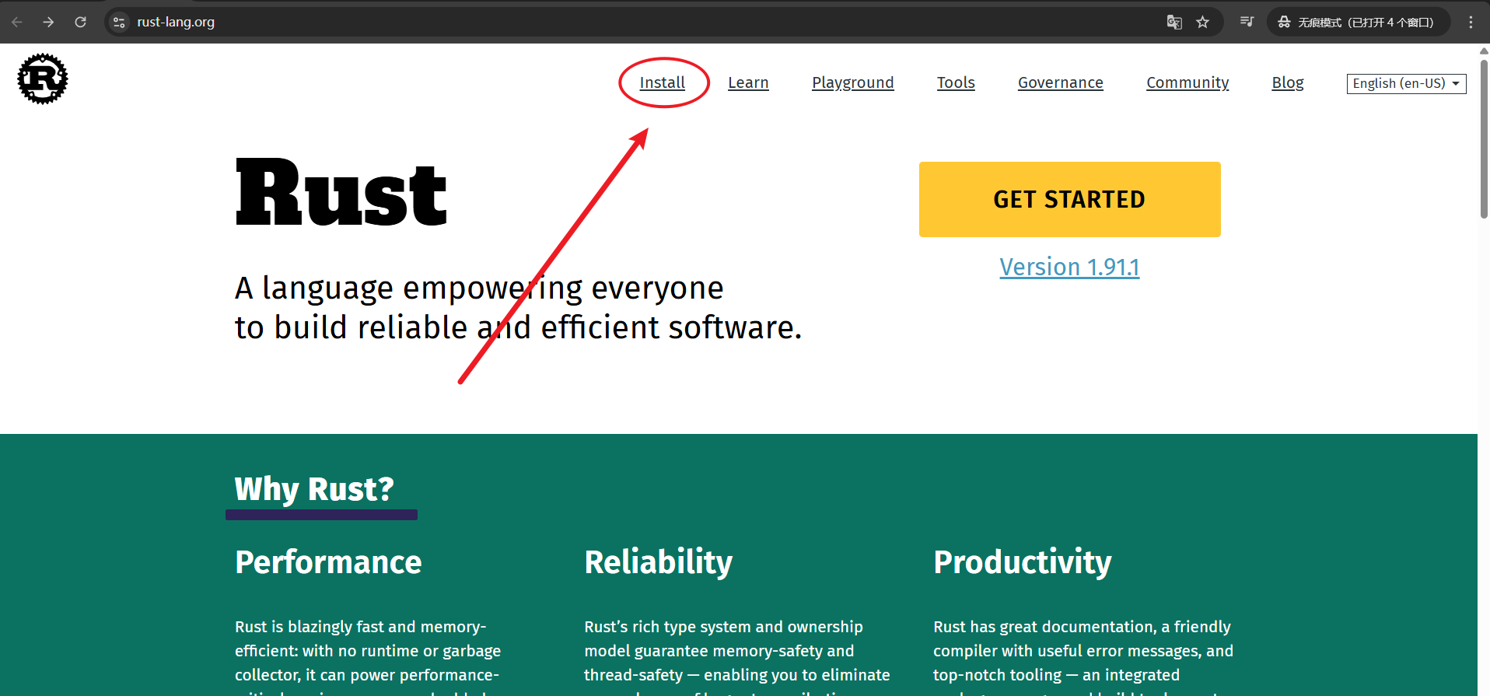The height and width of the screenshot is (696, 1490).
Task: Expand the English (en-US) language dropdown
Action: pyautogui.click(x=1406, y=83)
